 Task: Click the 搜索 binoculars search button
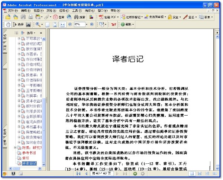coord(80,17)
